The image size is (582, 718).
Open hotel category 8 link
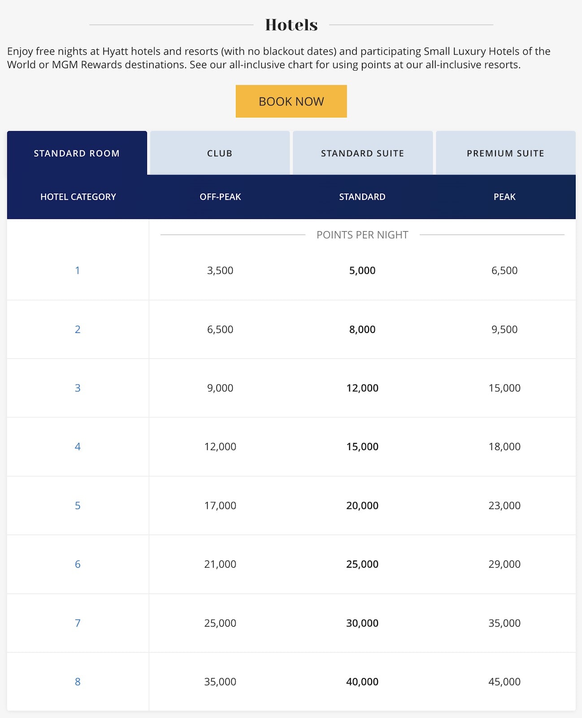point(78,682)
